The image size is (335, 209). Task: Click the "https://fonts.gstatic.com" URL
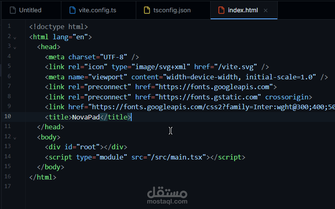pyautogui.click(x=208, y=97)
